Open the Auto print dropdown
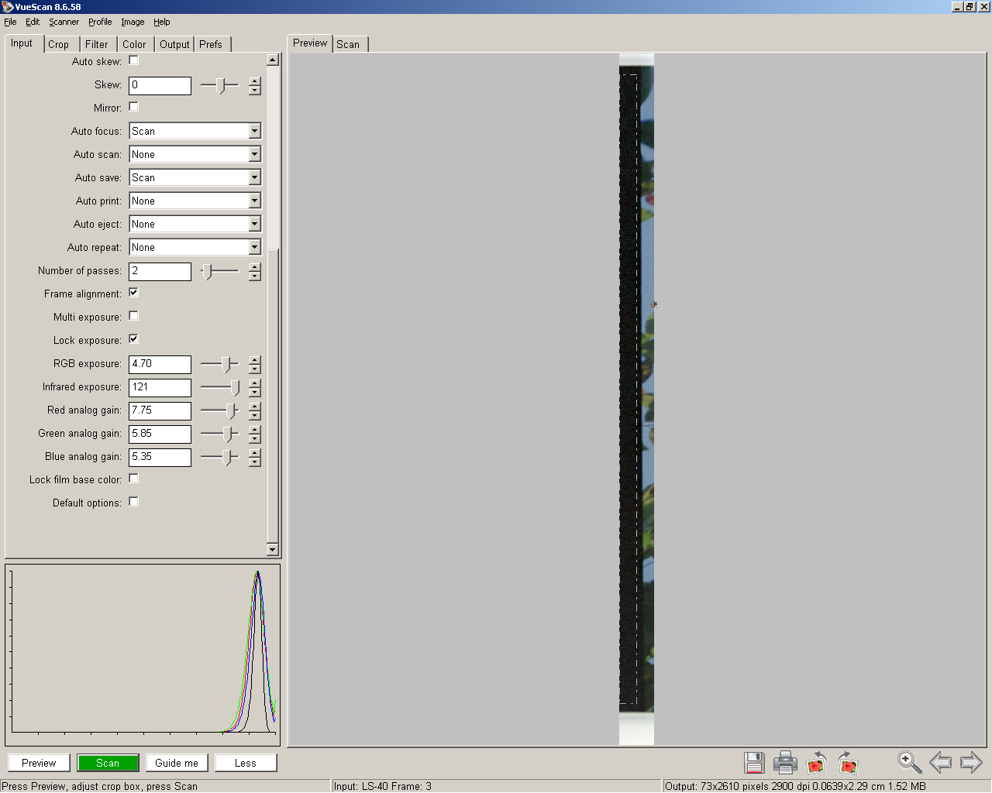This screenshot has height=793, width=992. coord(254,201)
